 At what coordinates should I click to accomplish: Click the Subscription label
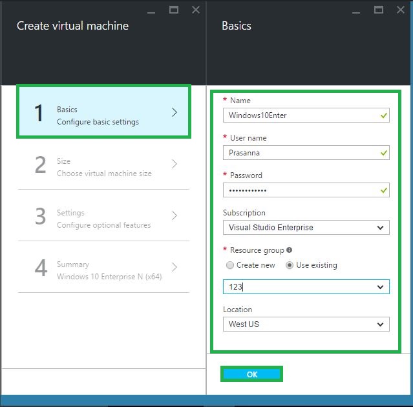(244, 213)
